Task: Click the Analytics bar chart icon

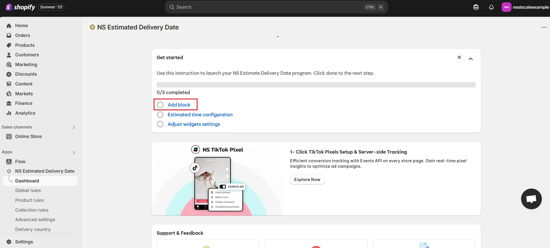Action: tap(9, 113)
